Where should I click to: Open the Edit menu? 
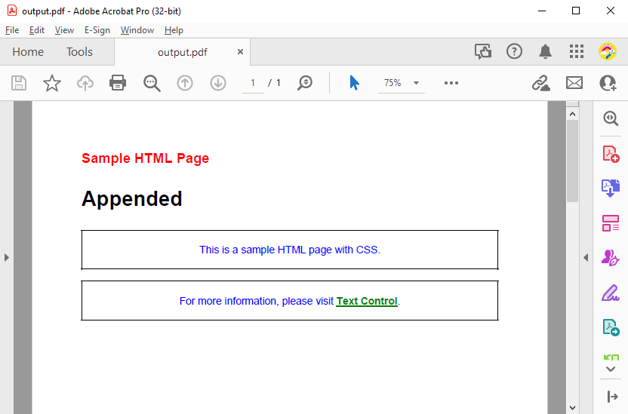pos(37,30)
